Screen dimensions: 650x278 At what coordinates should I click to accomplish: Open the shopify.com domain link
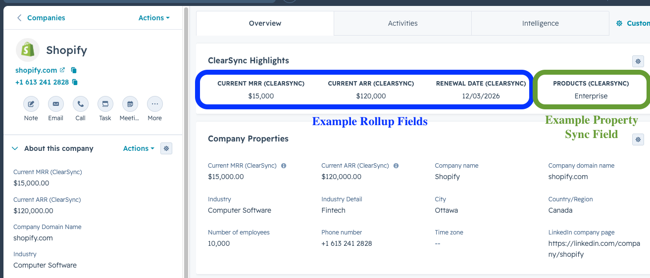click(36, 70)
